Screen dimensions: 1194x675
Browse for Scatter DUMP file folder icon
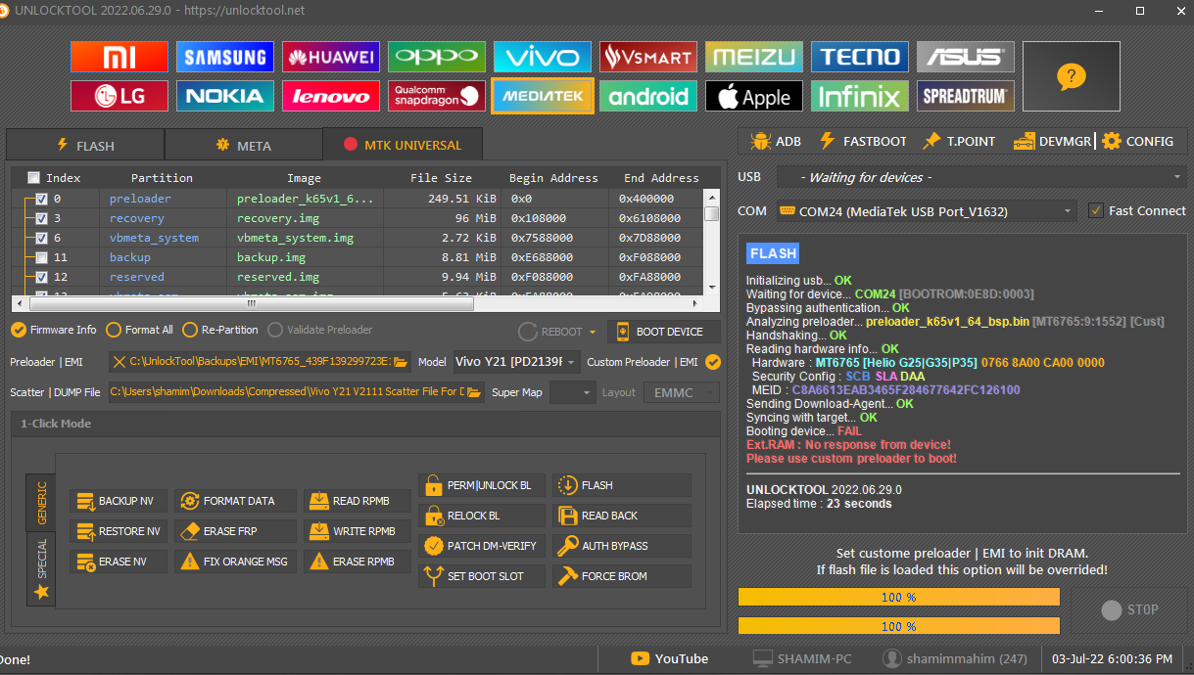[x=474, y=392]
